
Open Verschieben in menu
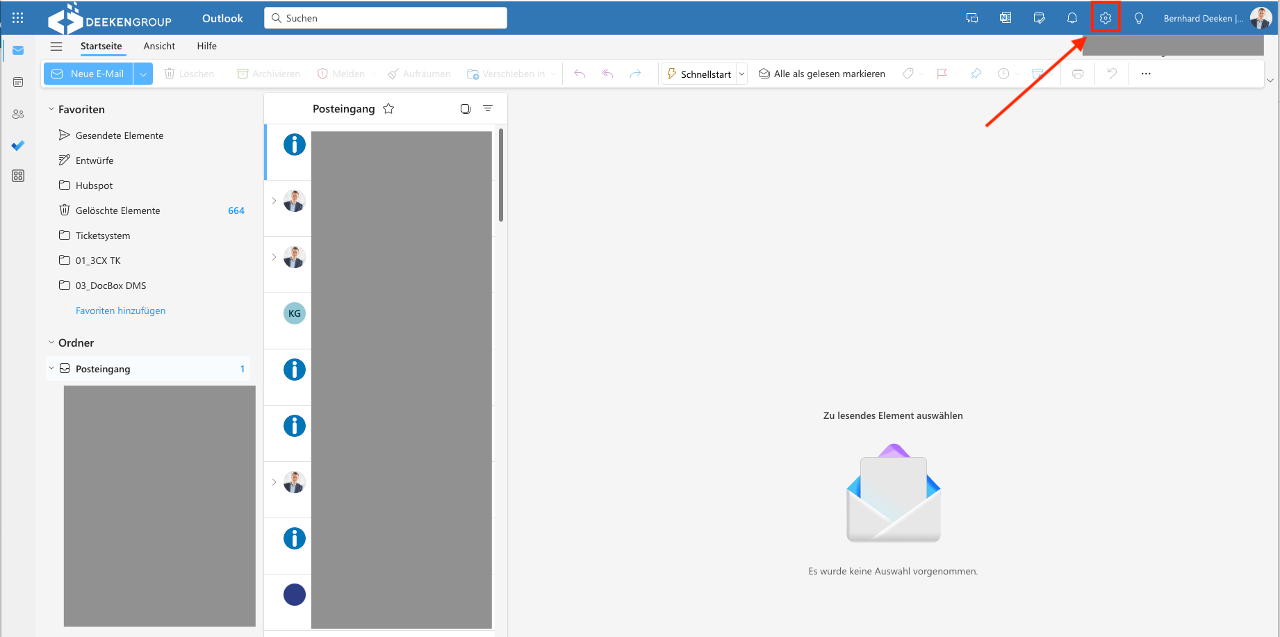click(x=511, y=74)
